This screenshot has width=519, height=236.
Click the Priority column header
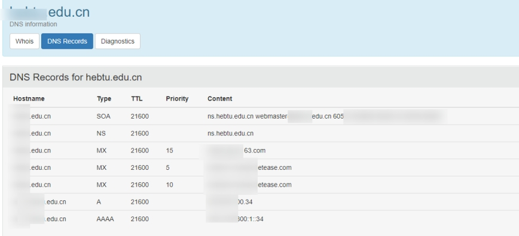click(x=177, y=99)
